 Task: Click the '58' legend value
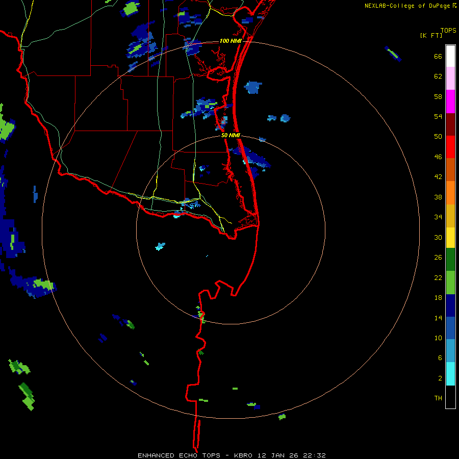[438, 96]
